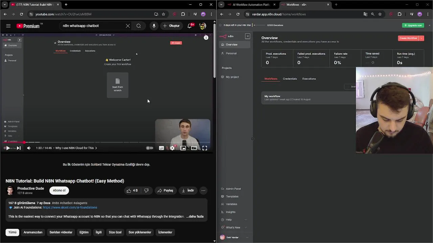Viewport: 433px width, 243px height.
Task: Open Templates in n8n sidebar
Action: (x=235, y=196)
